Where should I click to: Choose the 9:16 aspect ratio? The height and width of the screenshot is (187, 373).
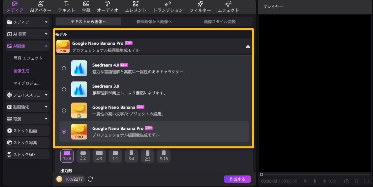click(164, 156)
